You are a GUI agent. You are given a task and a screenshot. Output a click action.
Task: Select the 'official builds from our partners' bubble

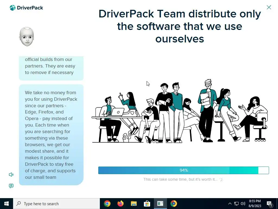[51, 68]
